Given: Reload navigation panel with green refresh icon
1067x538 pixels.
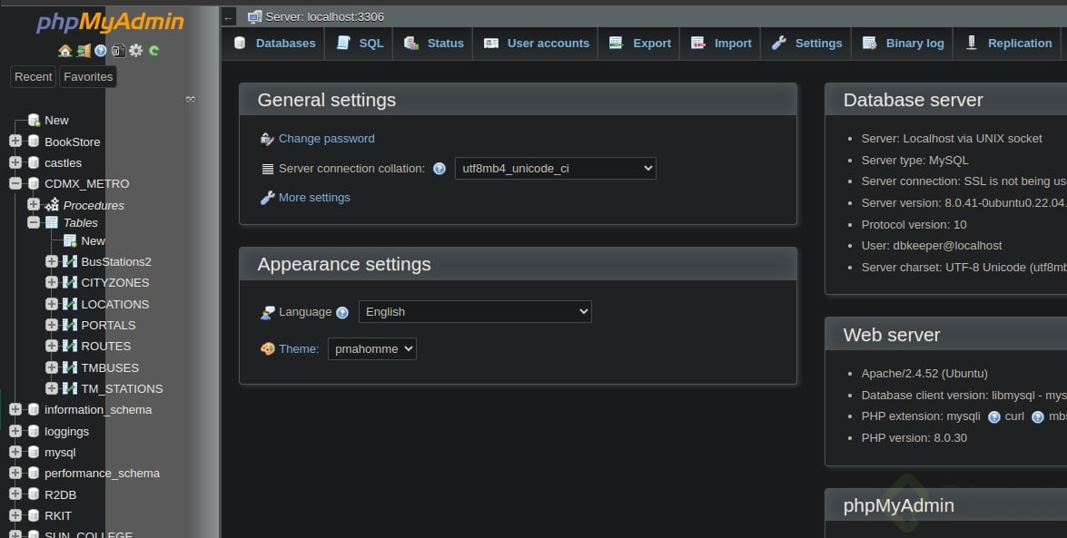Looking at the screenshot, I should 153,50.
